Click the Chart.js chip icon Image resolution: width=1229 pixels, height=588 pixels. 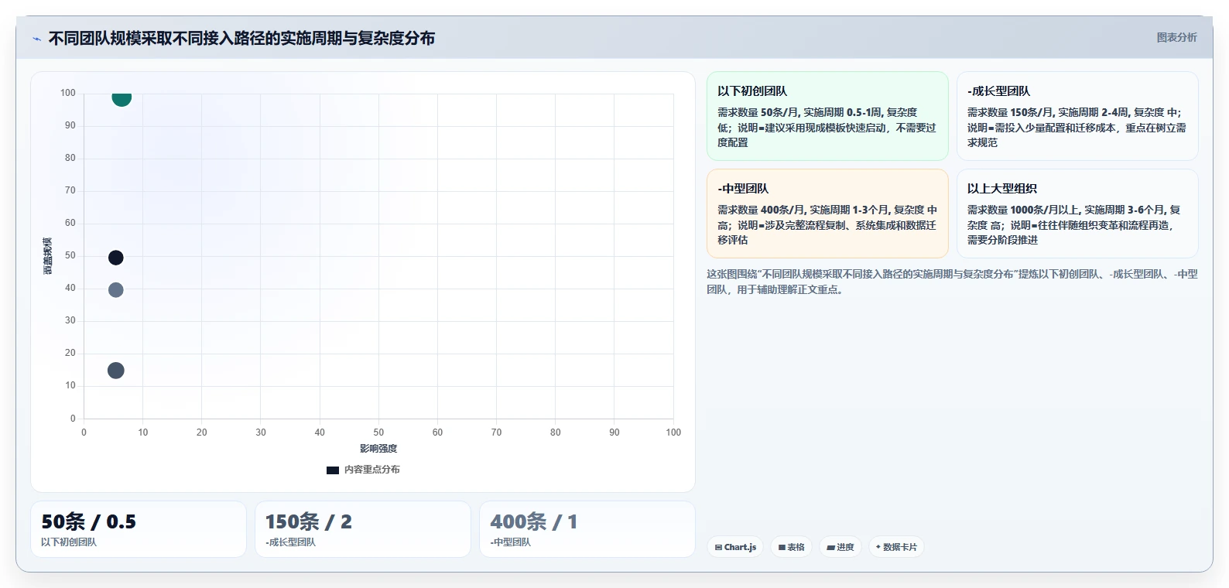[718, 547]
